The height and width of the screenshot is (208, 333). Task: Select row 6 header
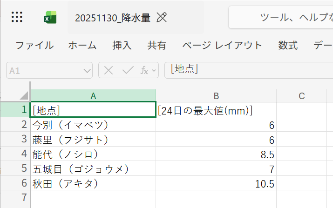click(x=15, y=183)
